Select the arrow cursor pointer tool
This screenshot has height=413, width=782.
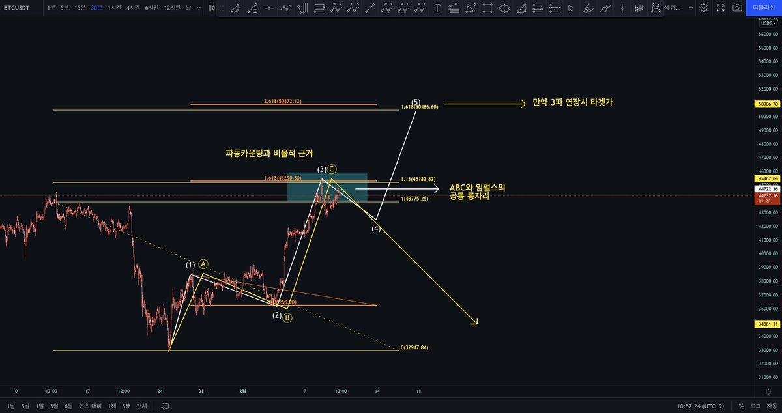[x=571, y=9]
